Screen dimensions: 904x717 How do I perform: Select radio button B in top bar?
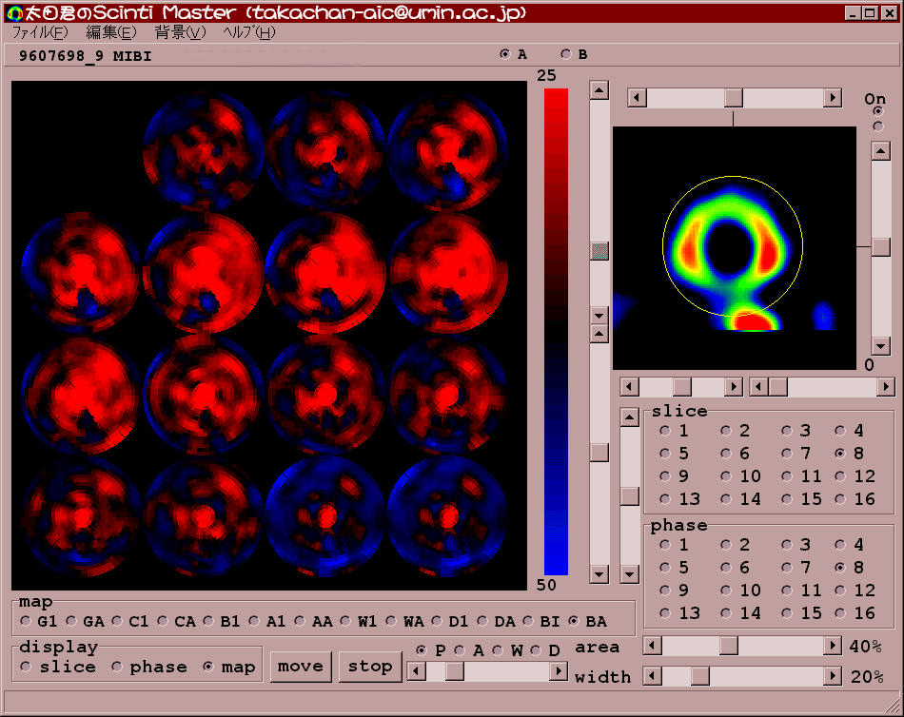(567, 54)
